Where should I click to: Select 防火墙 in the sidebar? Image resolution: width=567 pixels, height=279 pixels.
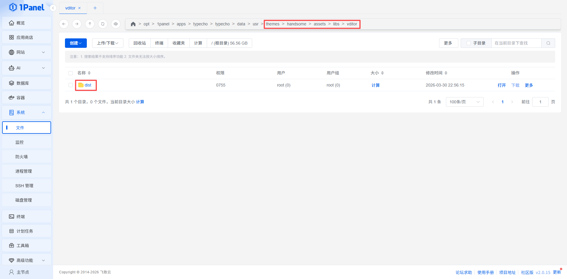pos(22,157)
